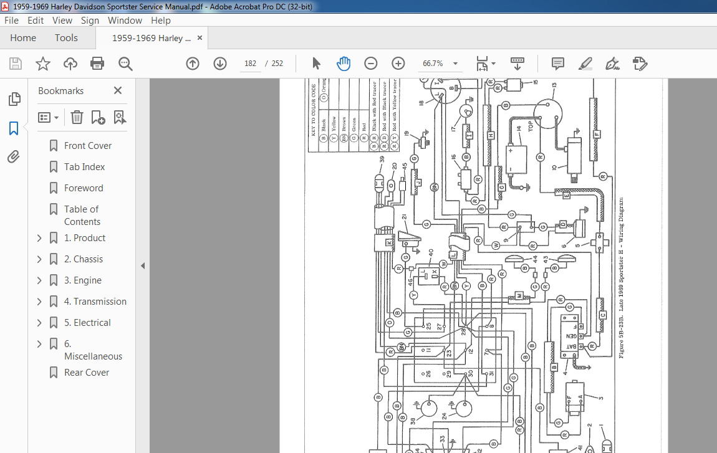Click the cloud upload icon
Image resolution: width=717 pixels, height=453 pixels.
[70, 64]
